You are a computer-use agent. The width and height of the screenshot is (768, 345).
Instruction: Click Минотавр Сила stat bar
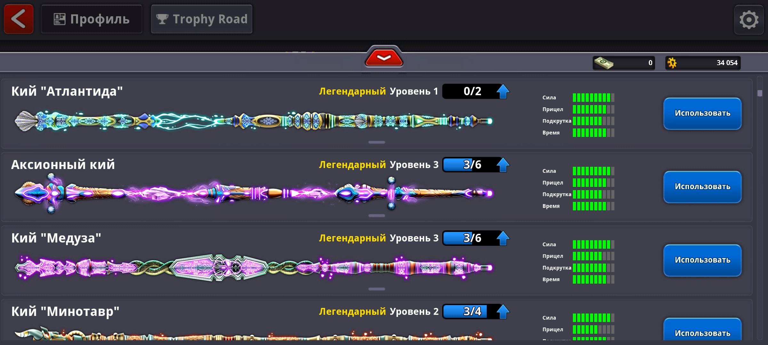(593, 318)
